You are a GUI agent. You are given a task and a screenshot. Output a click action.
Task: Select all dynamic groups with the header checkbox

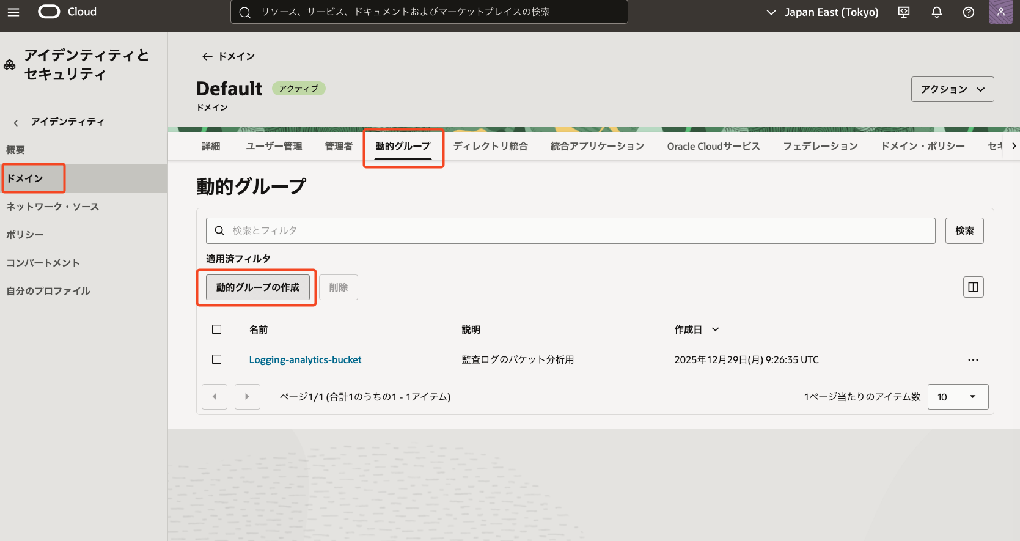click(217, 329)
